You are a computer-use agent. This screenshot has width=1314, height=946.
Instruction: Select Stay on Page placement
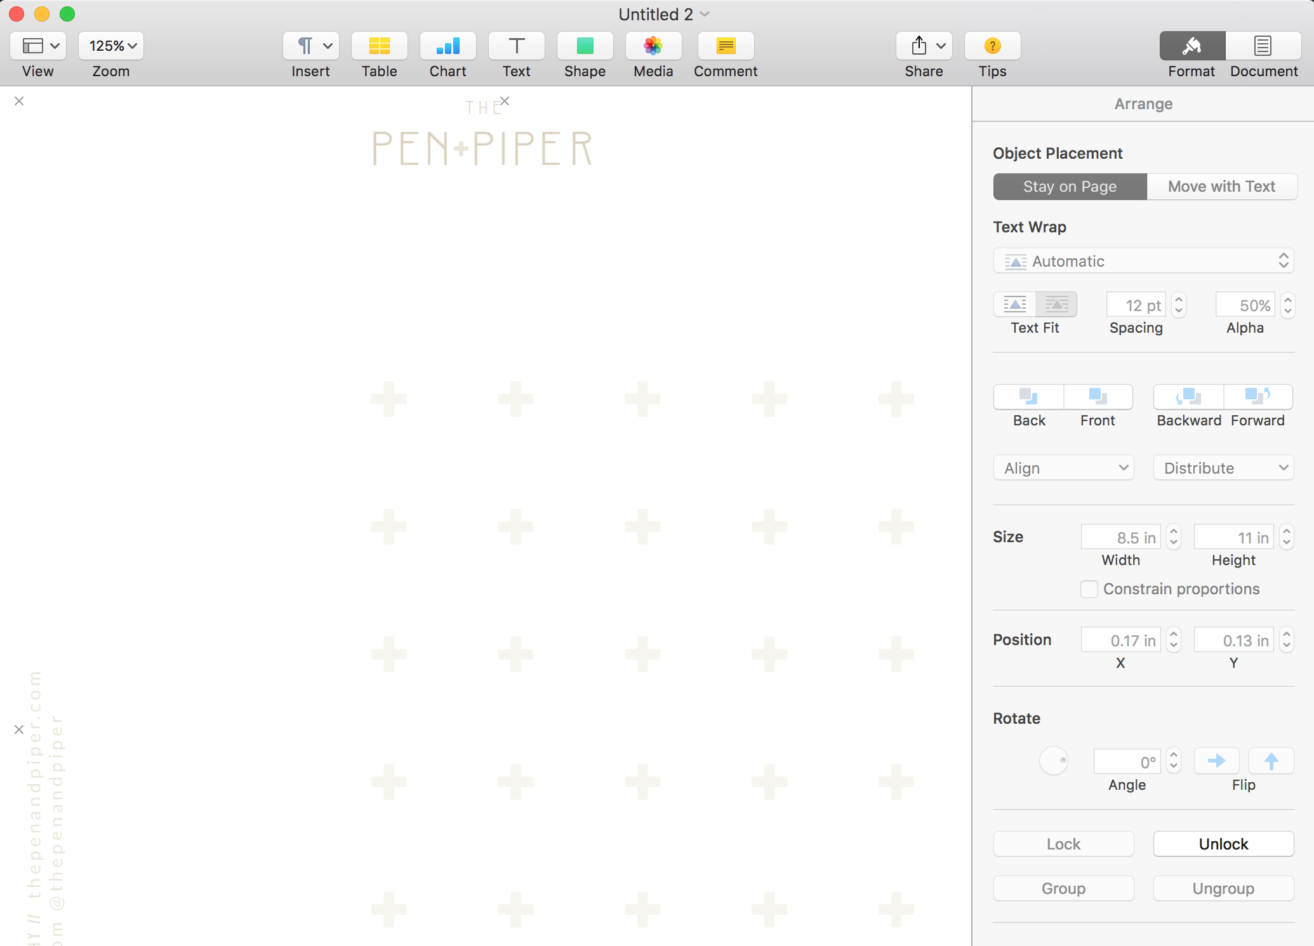coord(1070,187)
